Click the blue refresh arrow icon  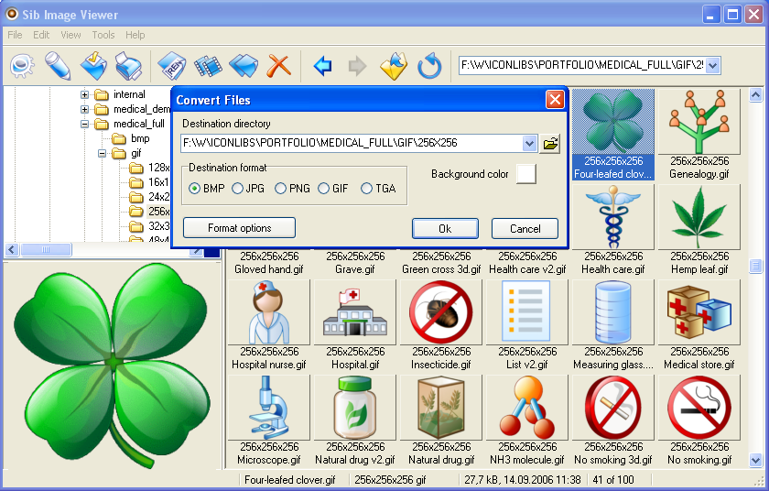pyautogui.click(x=429, y=66)
